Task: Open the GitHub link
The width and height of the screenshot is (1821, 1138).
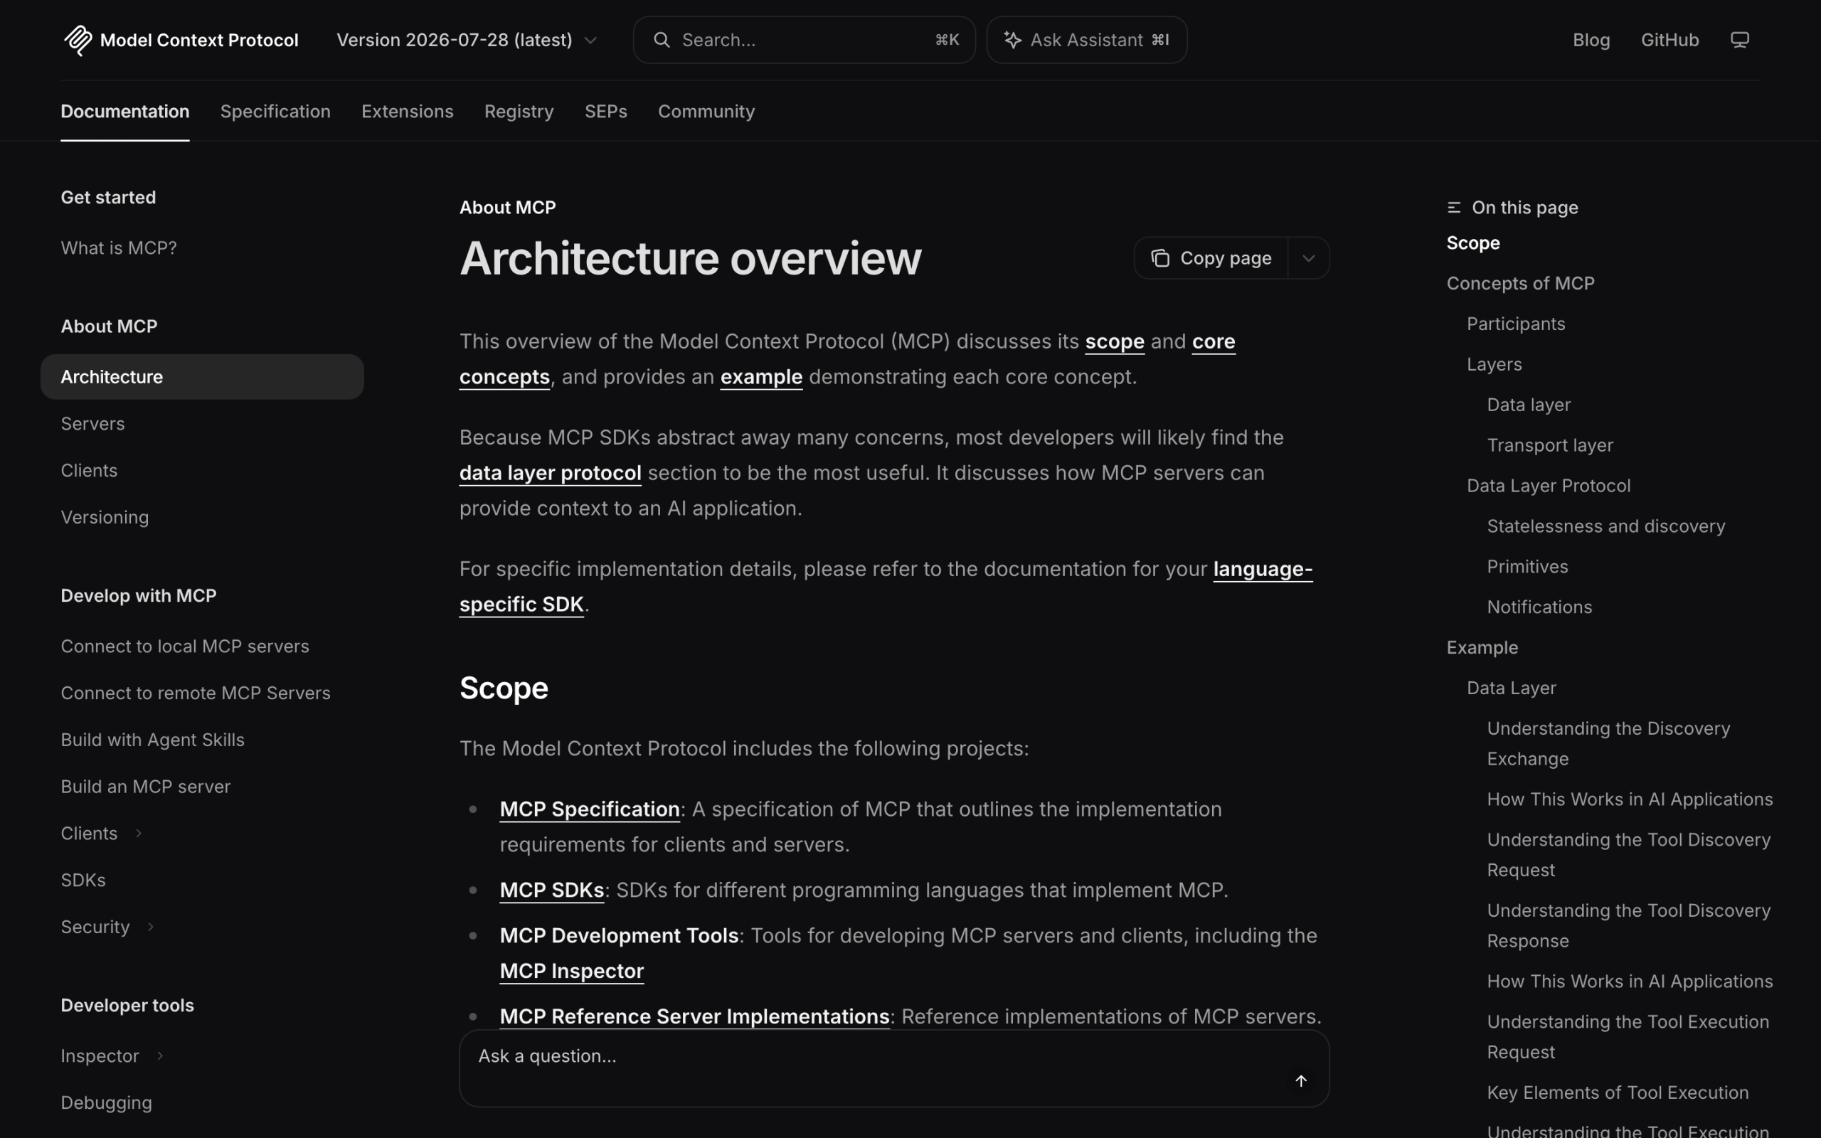Action: point(1669,40)
